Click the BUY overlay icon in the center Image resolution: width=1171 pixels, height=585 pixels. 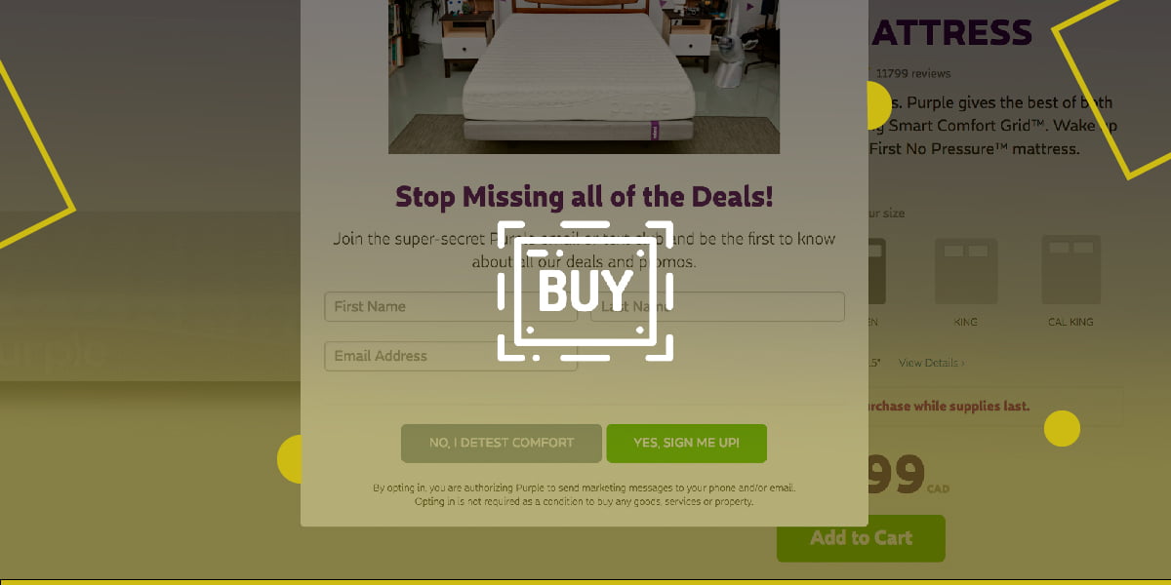tap(585, 291)
